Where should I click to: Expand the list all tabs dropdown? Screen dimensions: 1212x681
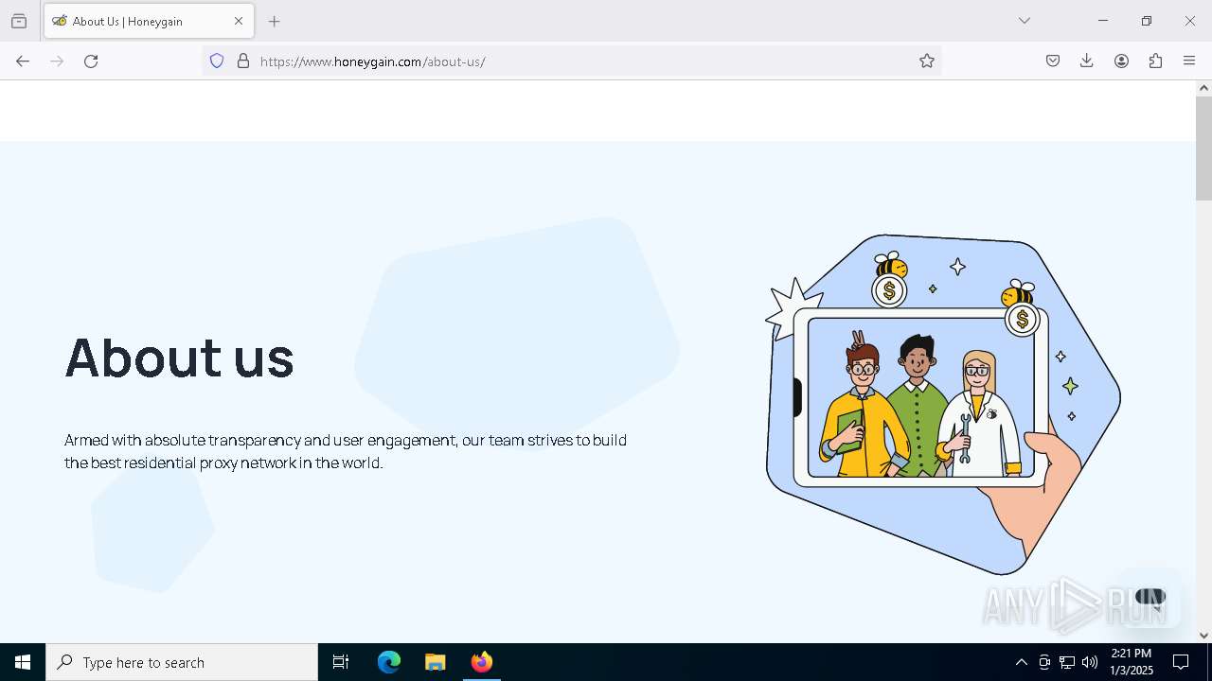click(x=1025, y=21)
